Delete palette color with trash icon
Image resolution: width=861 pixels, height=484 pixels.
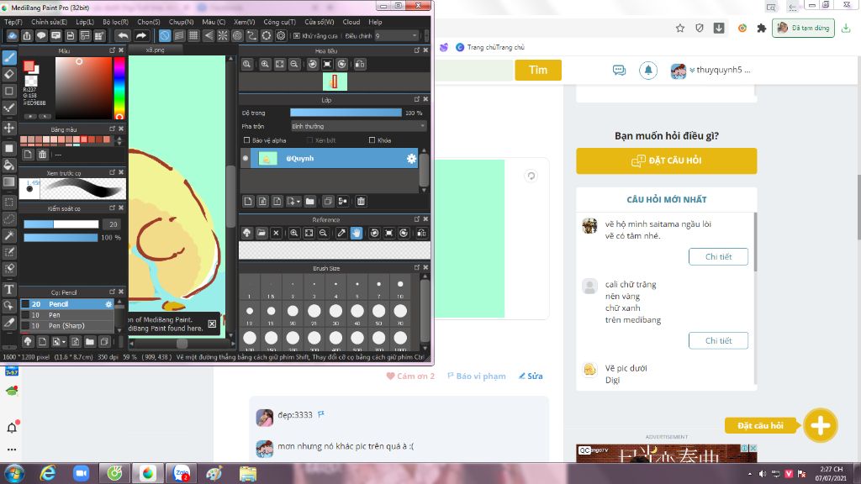(x=42, y=155)
